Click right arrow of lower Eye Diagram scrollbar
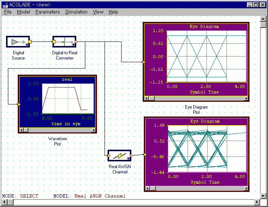268x207 pixels. [245, 188]
